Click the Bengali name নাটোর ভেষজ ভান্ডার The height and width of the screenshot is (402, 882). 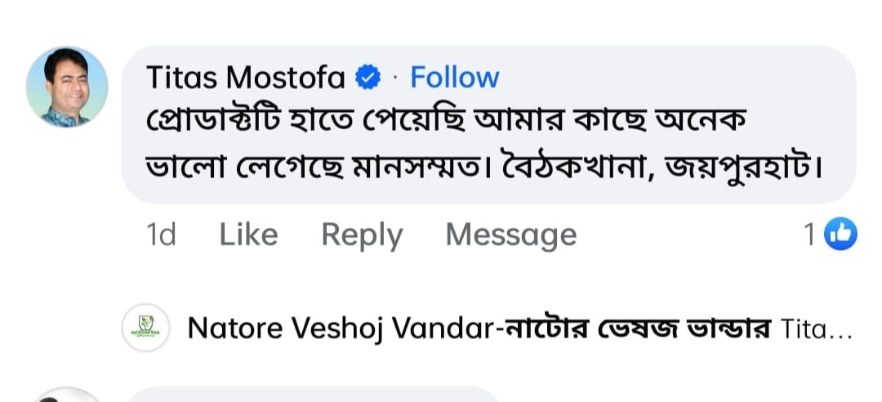click(637, 328)
